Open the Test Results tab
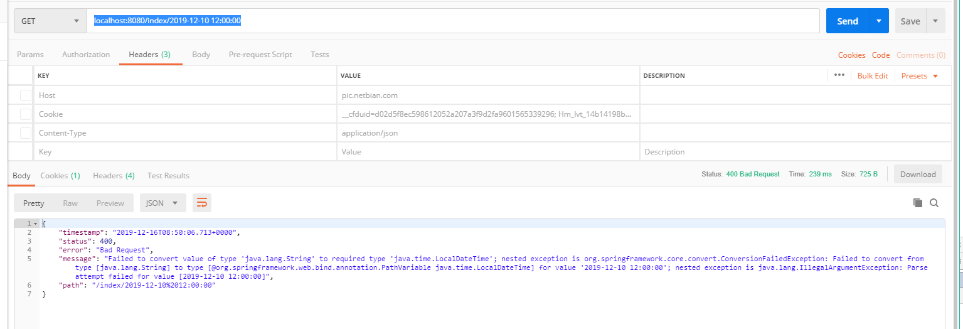The width and height of the screenshot is (963, 329). tap(168, 176)
